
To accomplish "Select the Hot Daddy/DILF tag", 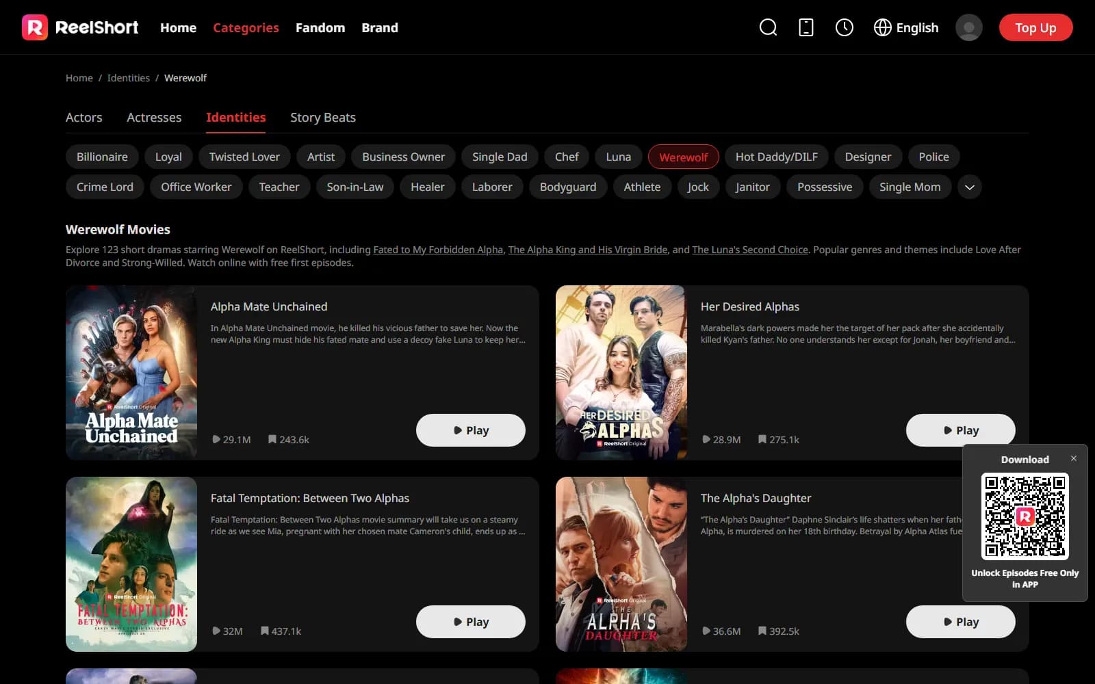I will (x=777, y=157).
